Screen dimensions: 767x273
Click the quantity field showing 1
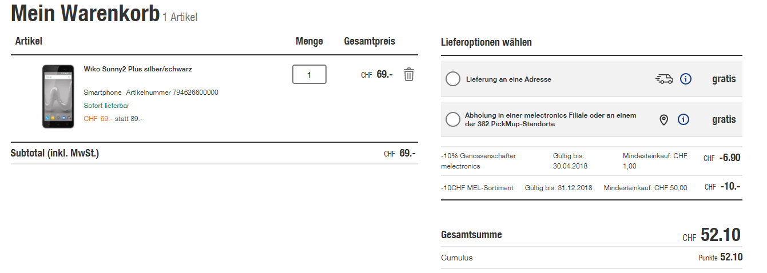tap(309, 74)
